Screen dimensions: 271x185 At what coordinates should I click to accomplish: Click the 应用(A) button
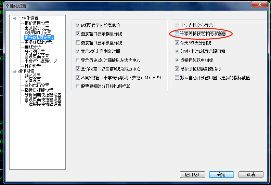coord(192,174)
